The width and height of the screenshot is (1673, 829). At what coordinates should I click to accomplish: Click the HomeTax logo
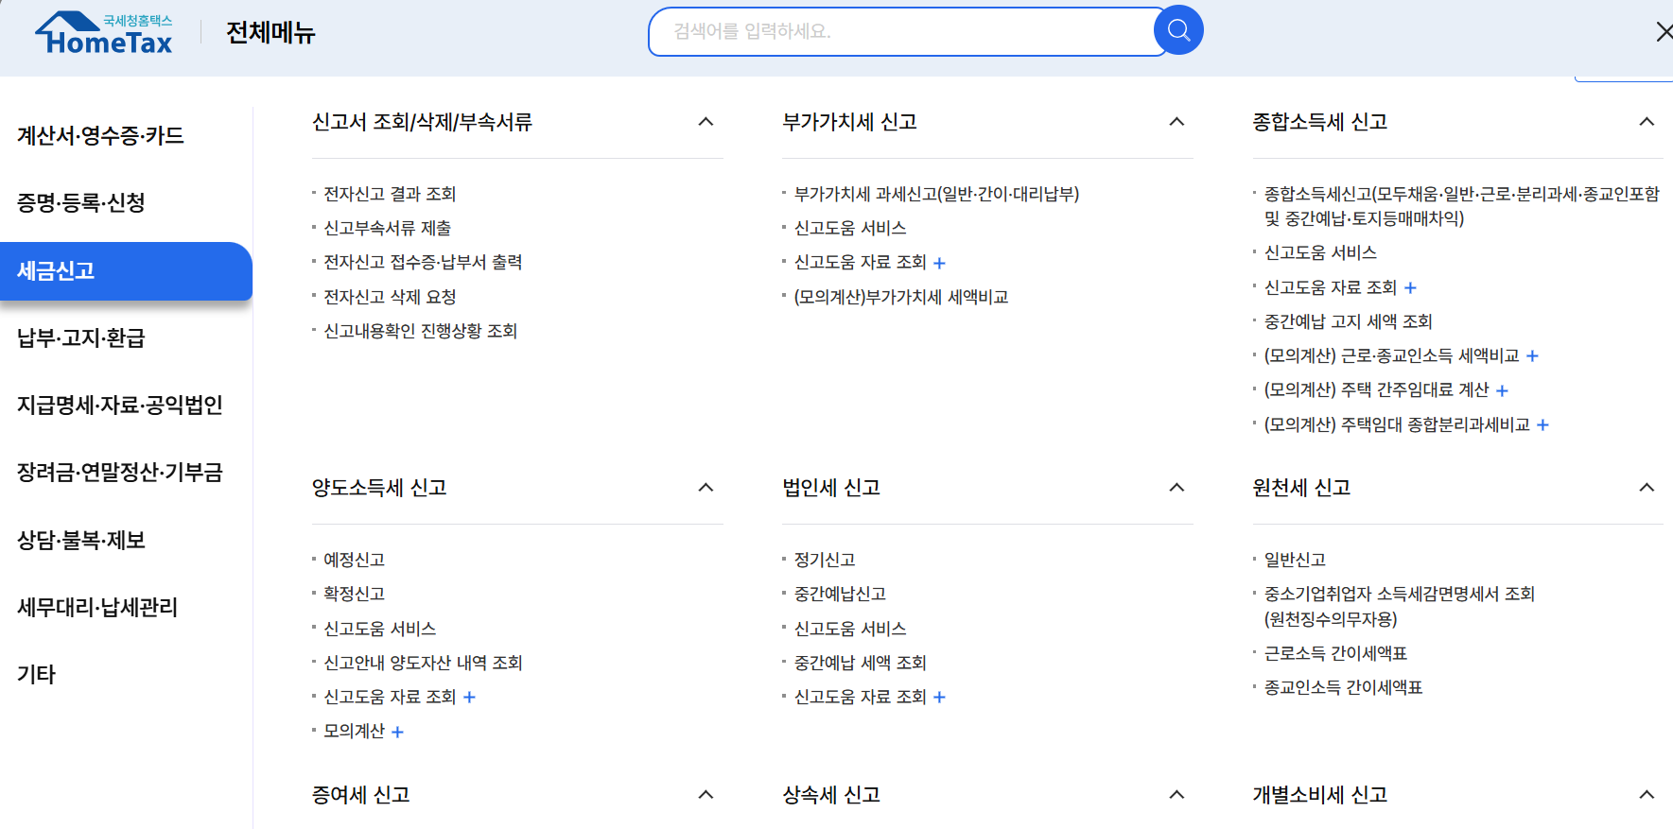[104, 33]
